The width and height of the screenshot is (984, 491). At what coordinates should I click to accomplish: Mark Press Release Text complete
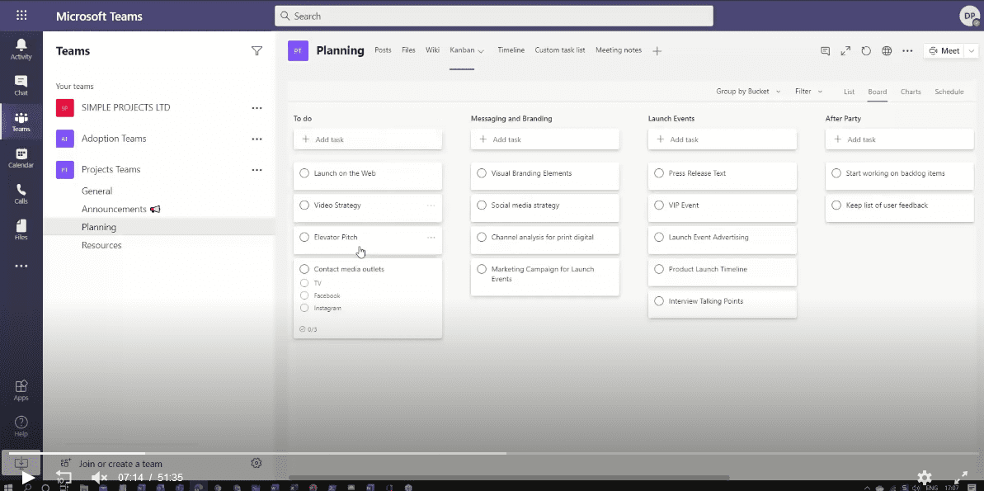tap(659, 173)
